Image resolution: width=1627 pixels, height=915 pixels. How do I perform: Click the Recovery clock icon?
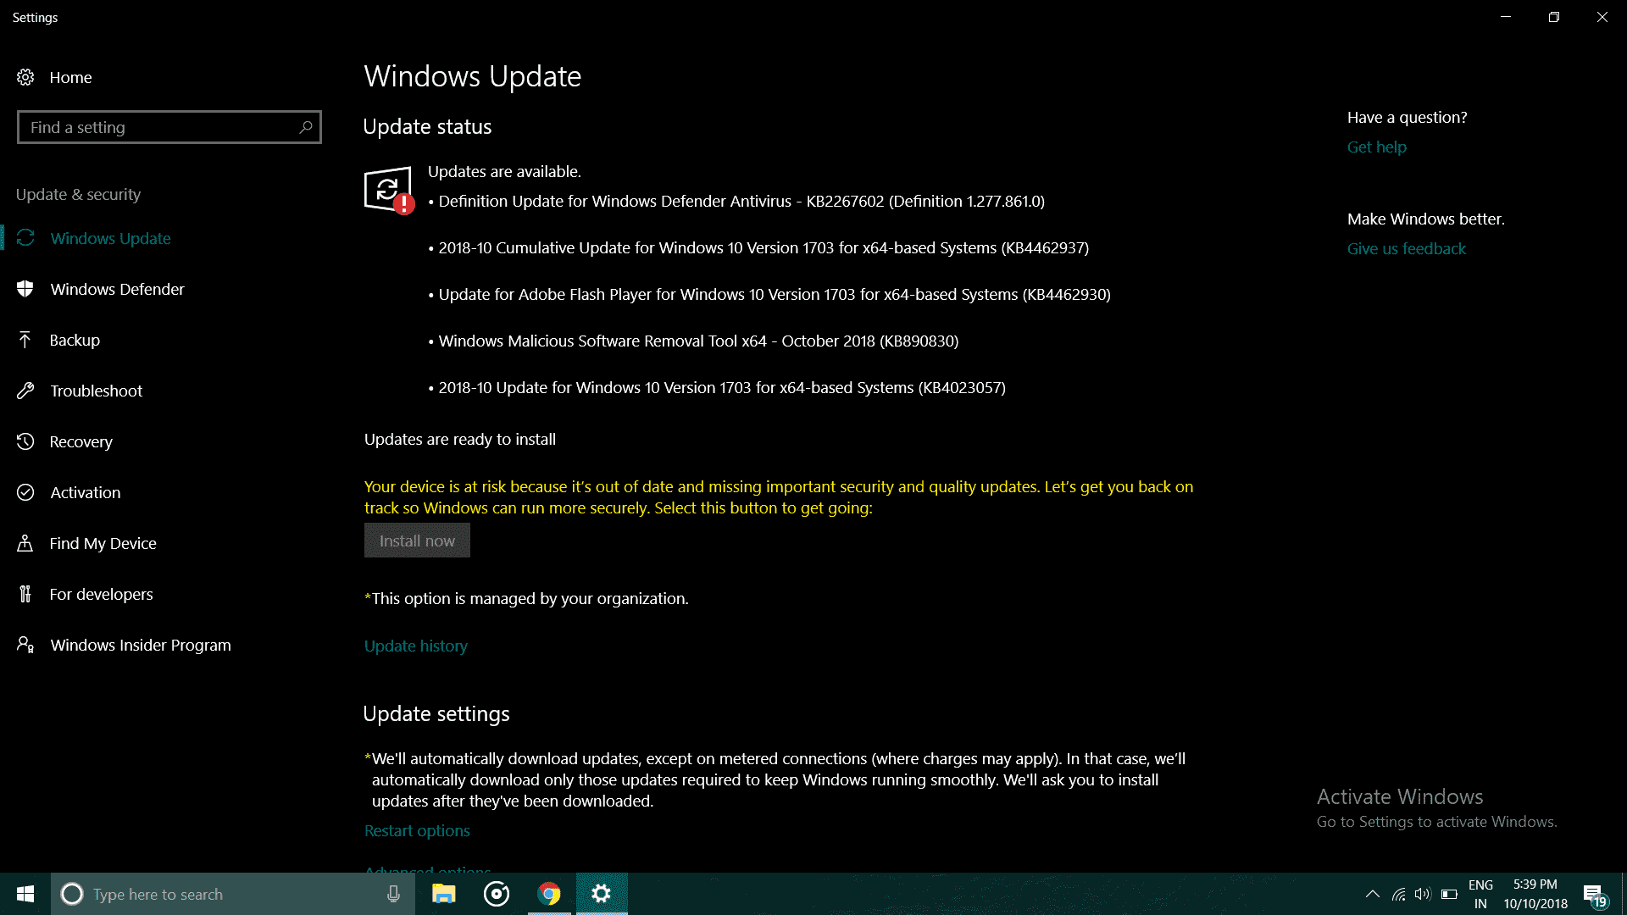[25, 441]
